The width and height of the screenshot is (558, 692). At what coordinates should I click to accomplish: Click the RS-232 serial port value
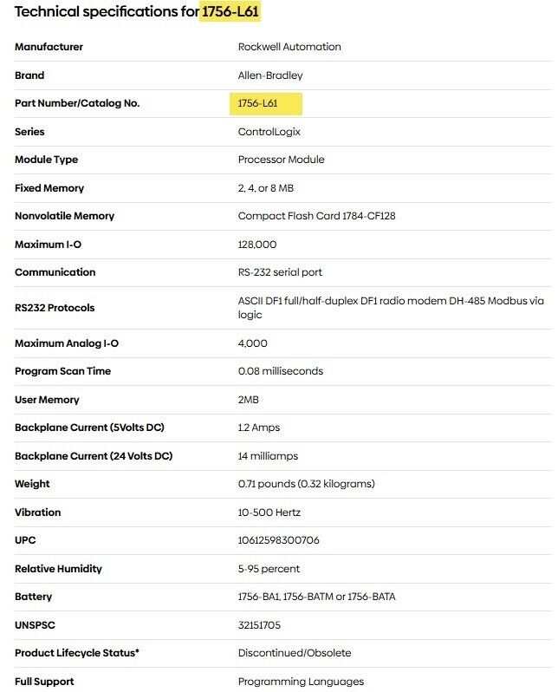[x=280, y=272]
